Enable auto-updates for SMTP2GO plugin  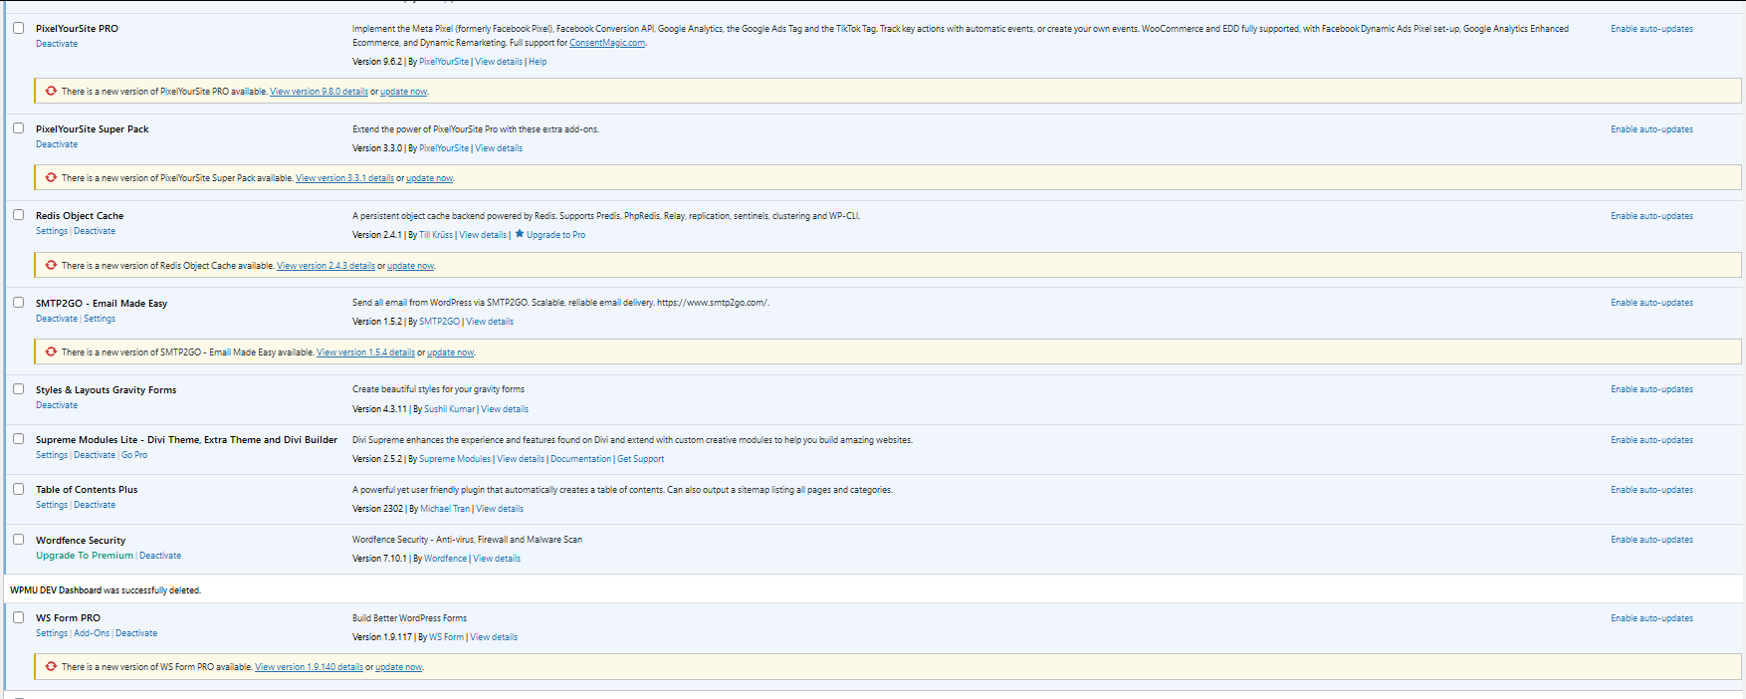tap(1651, 303)
